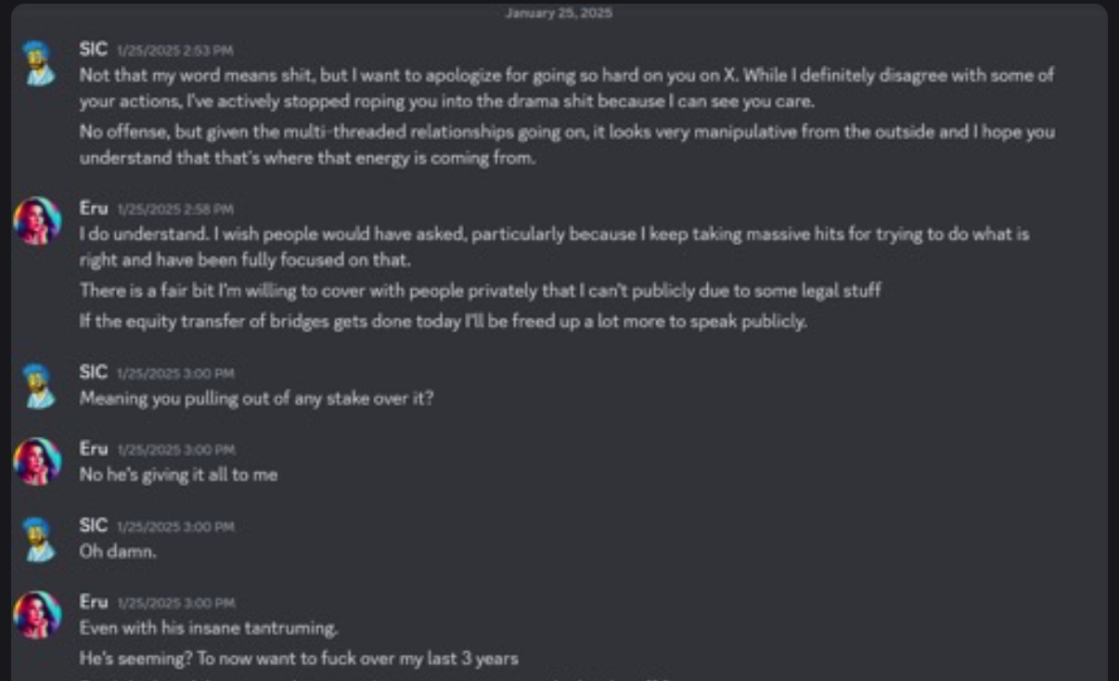The width and height of the screenshot is (1119, 681).
Task: Click the message about the equity transfer of bridges
Action: [x=444, y=321]
